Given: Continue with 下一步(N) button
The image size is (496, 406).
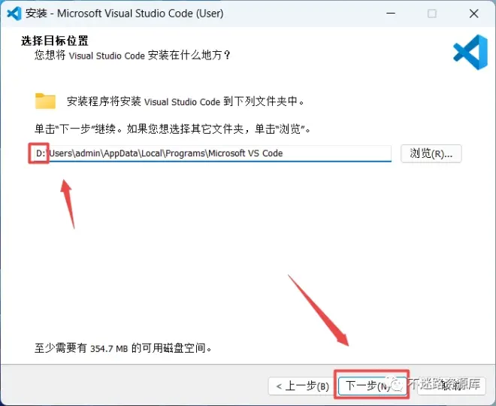Looking at the screenshot, I should tap(372, 386).
